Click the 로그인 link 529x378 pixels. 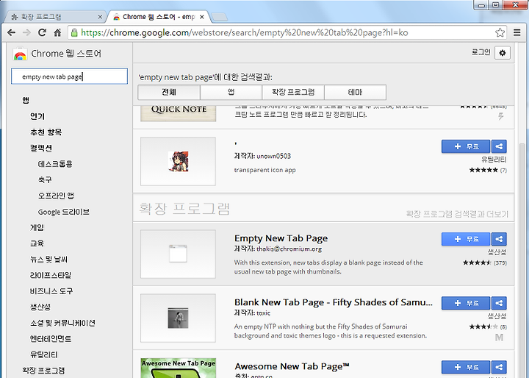click(481, 52)
